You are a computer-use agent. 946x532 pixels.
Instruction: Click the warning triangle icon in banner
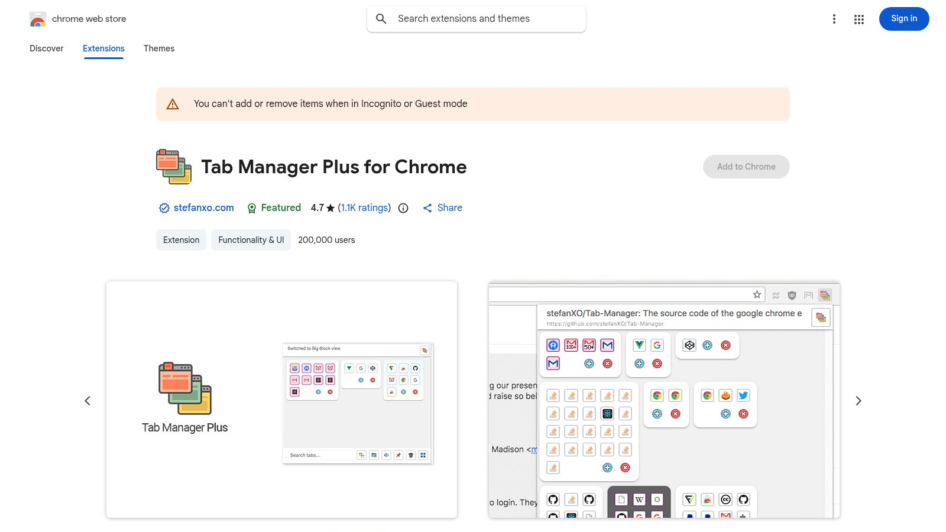point(173,104)
